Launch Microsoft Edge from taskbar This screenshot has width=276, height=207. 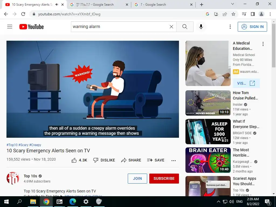coord(73,202)
